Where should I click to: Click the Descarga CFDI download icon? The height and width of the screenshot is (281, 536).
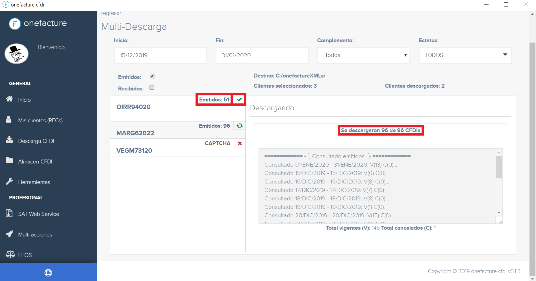pyautogui.click(x=9, y=140)
